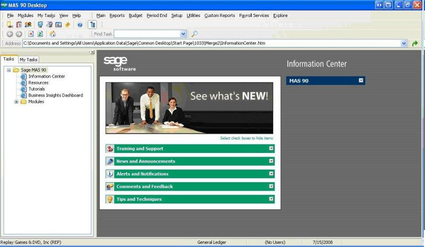Select Information Center in the tree
This screenshot has height=247, width=425.
tap(47, 76)
